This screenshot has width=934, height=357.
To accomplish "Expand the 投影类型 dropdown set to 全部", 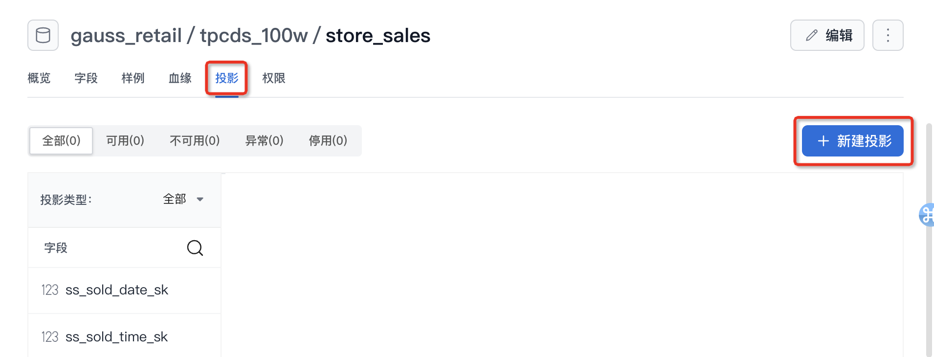I will tap(183, 200).
